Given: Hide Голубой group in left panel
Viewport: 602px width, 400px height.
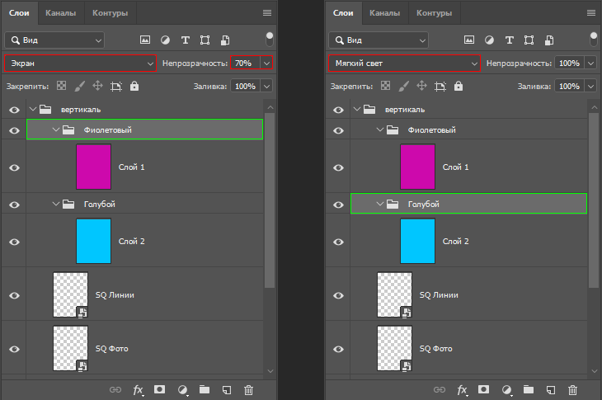Looking at the screenshot, I should pos(14,205).
